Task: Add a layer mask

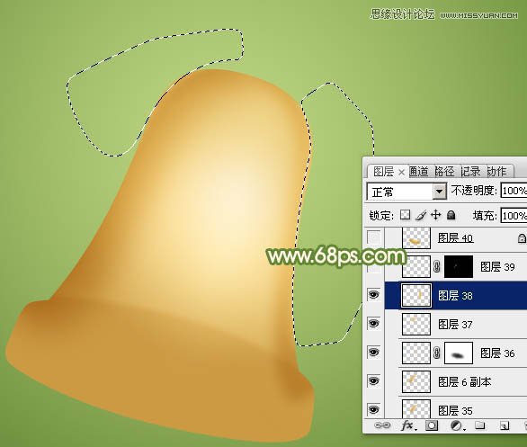Action: (x=432, y=425)
